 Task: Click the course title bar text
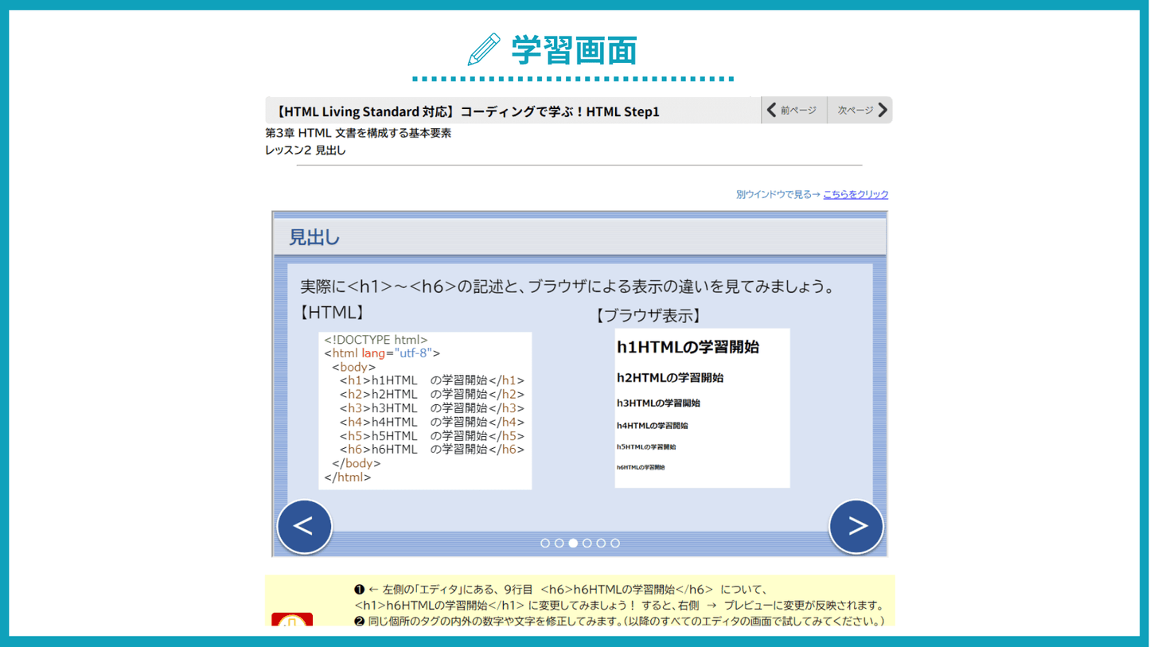[x=466, y=111]
